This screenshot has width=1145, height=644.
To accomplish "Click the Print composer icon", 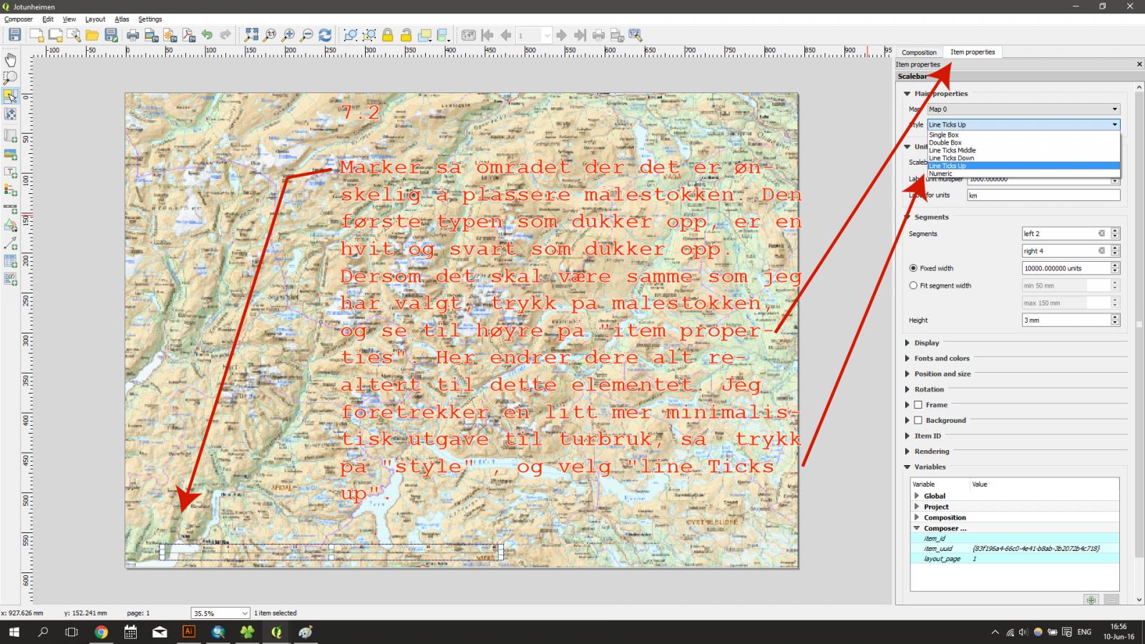I will [132, 35].
